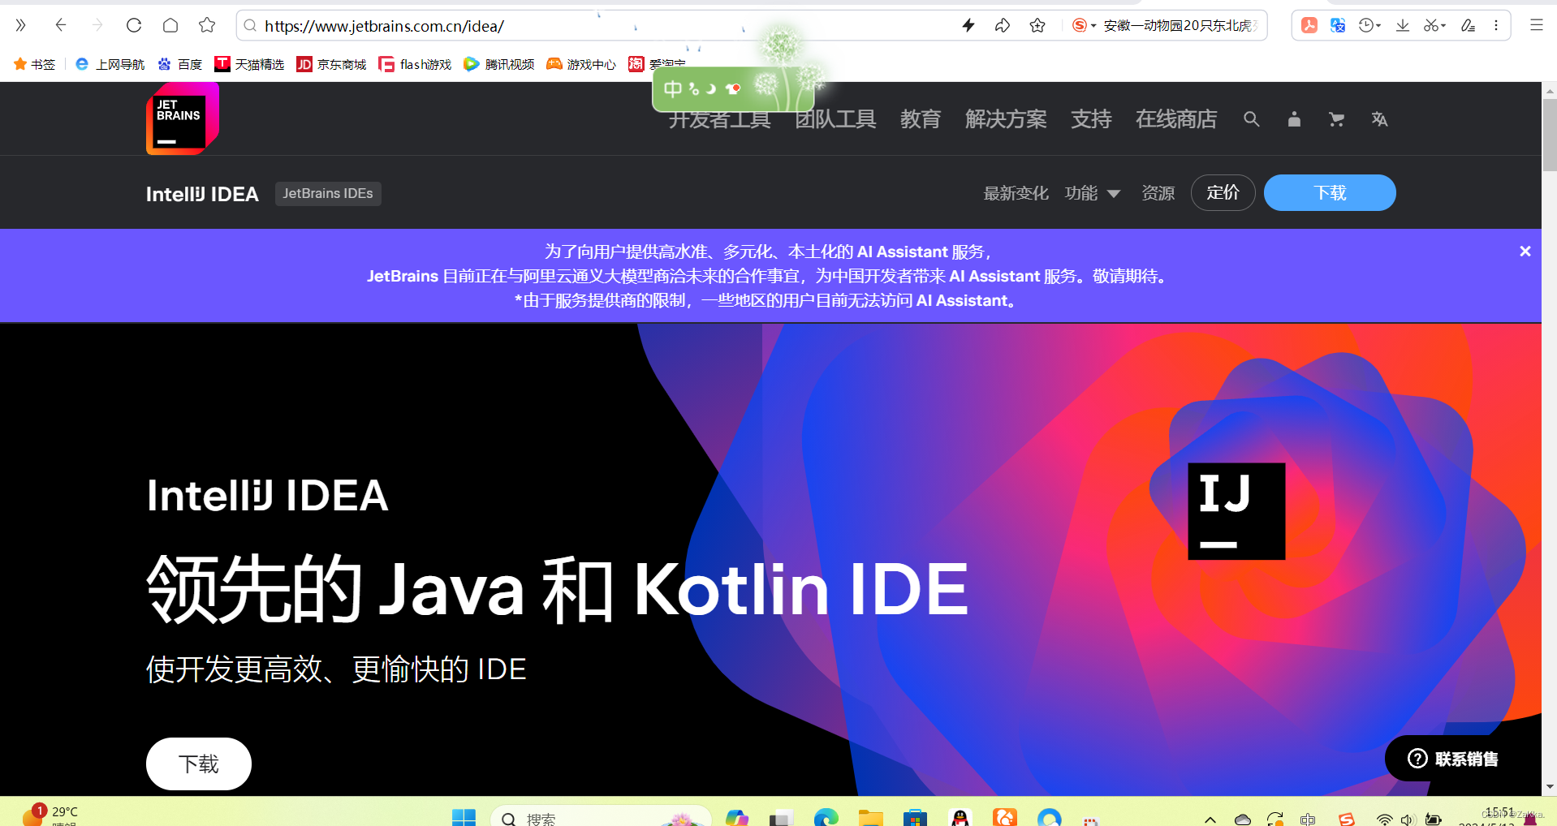The height and width of the screenshot is (826, 1557).
Task: Click the address bar URL field
Action: (601, 26)
